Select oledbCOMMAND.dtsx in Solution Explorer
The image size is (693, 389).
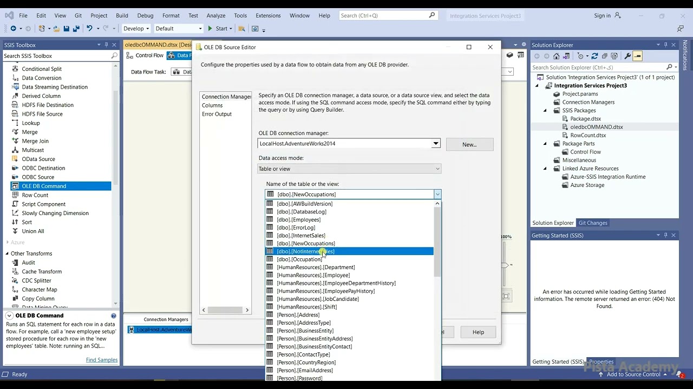point(596,127)
